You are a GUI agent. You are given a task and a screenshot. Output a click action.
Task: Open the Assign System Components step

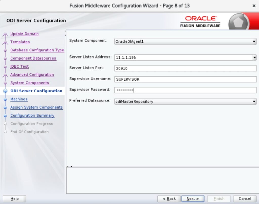pos(36,107)
